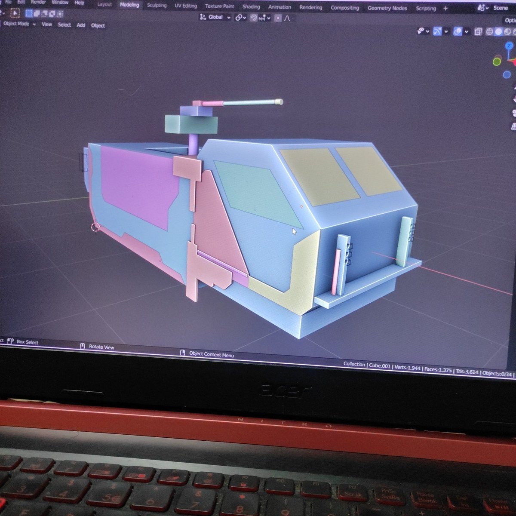Switch to material preview shading

pos(507,32)
